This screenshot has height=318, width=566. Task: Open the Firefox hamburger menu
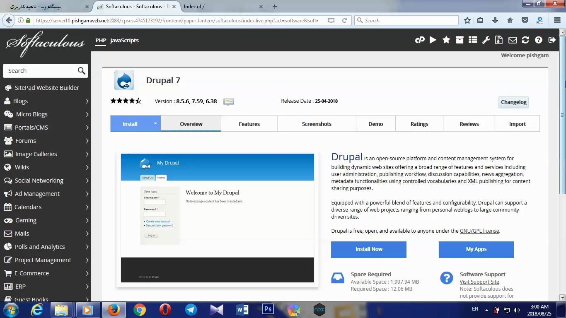(557, 20)
